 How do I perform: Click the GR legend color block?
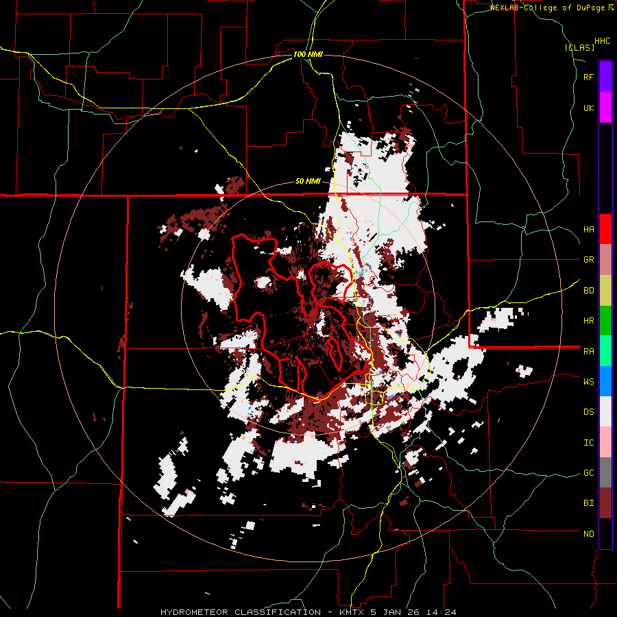pos(605,260)
